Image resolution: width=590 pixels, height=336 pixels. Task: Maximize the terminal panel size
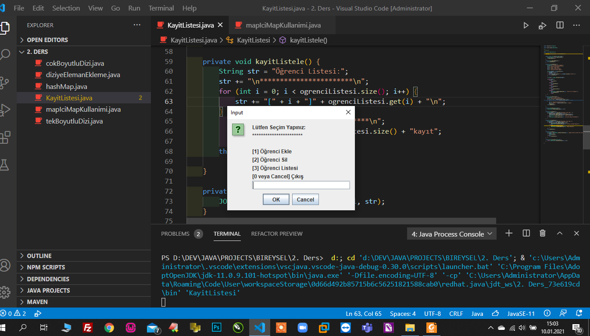[560, 233]
